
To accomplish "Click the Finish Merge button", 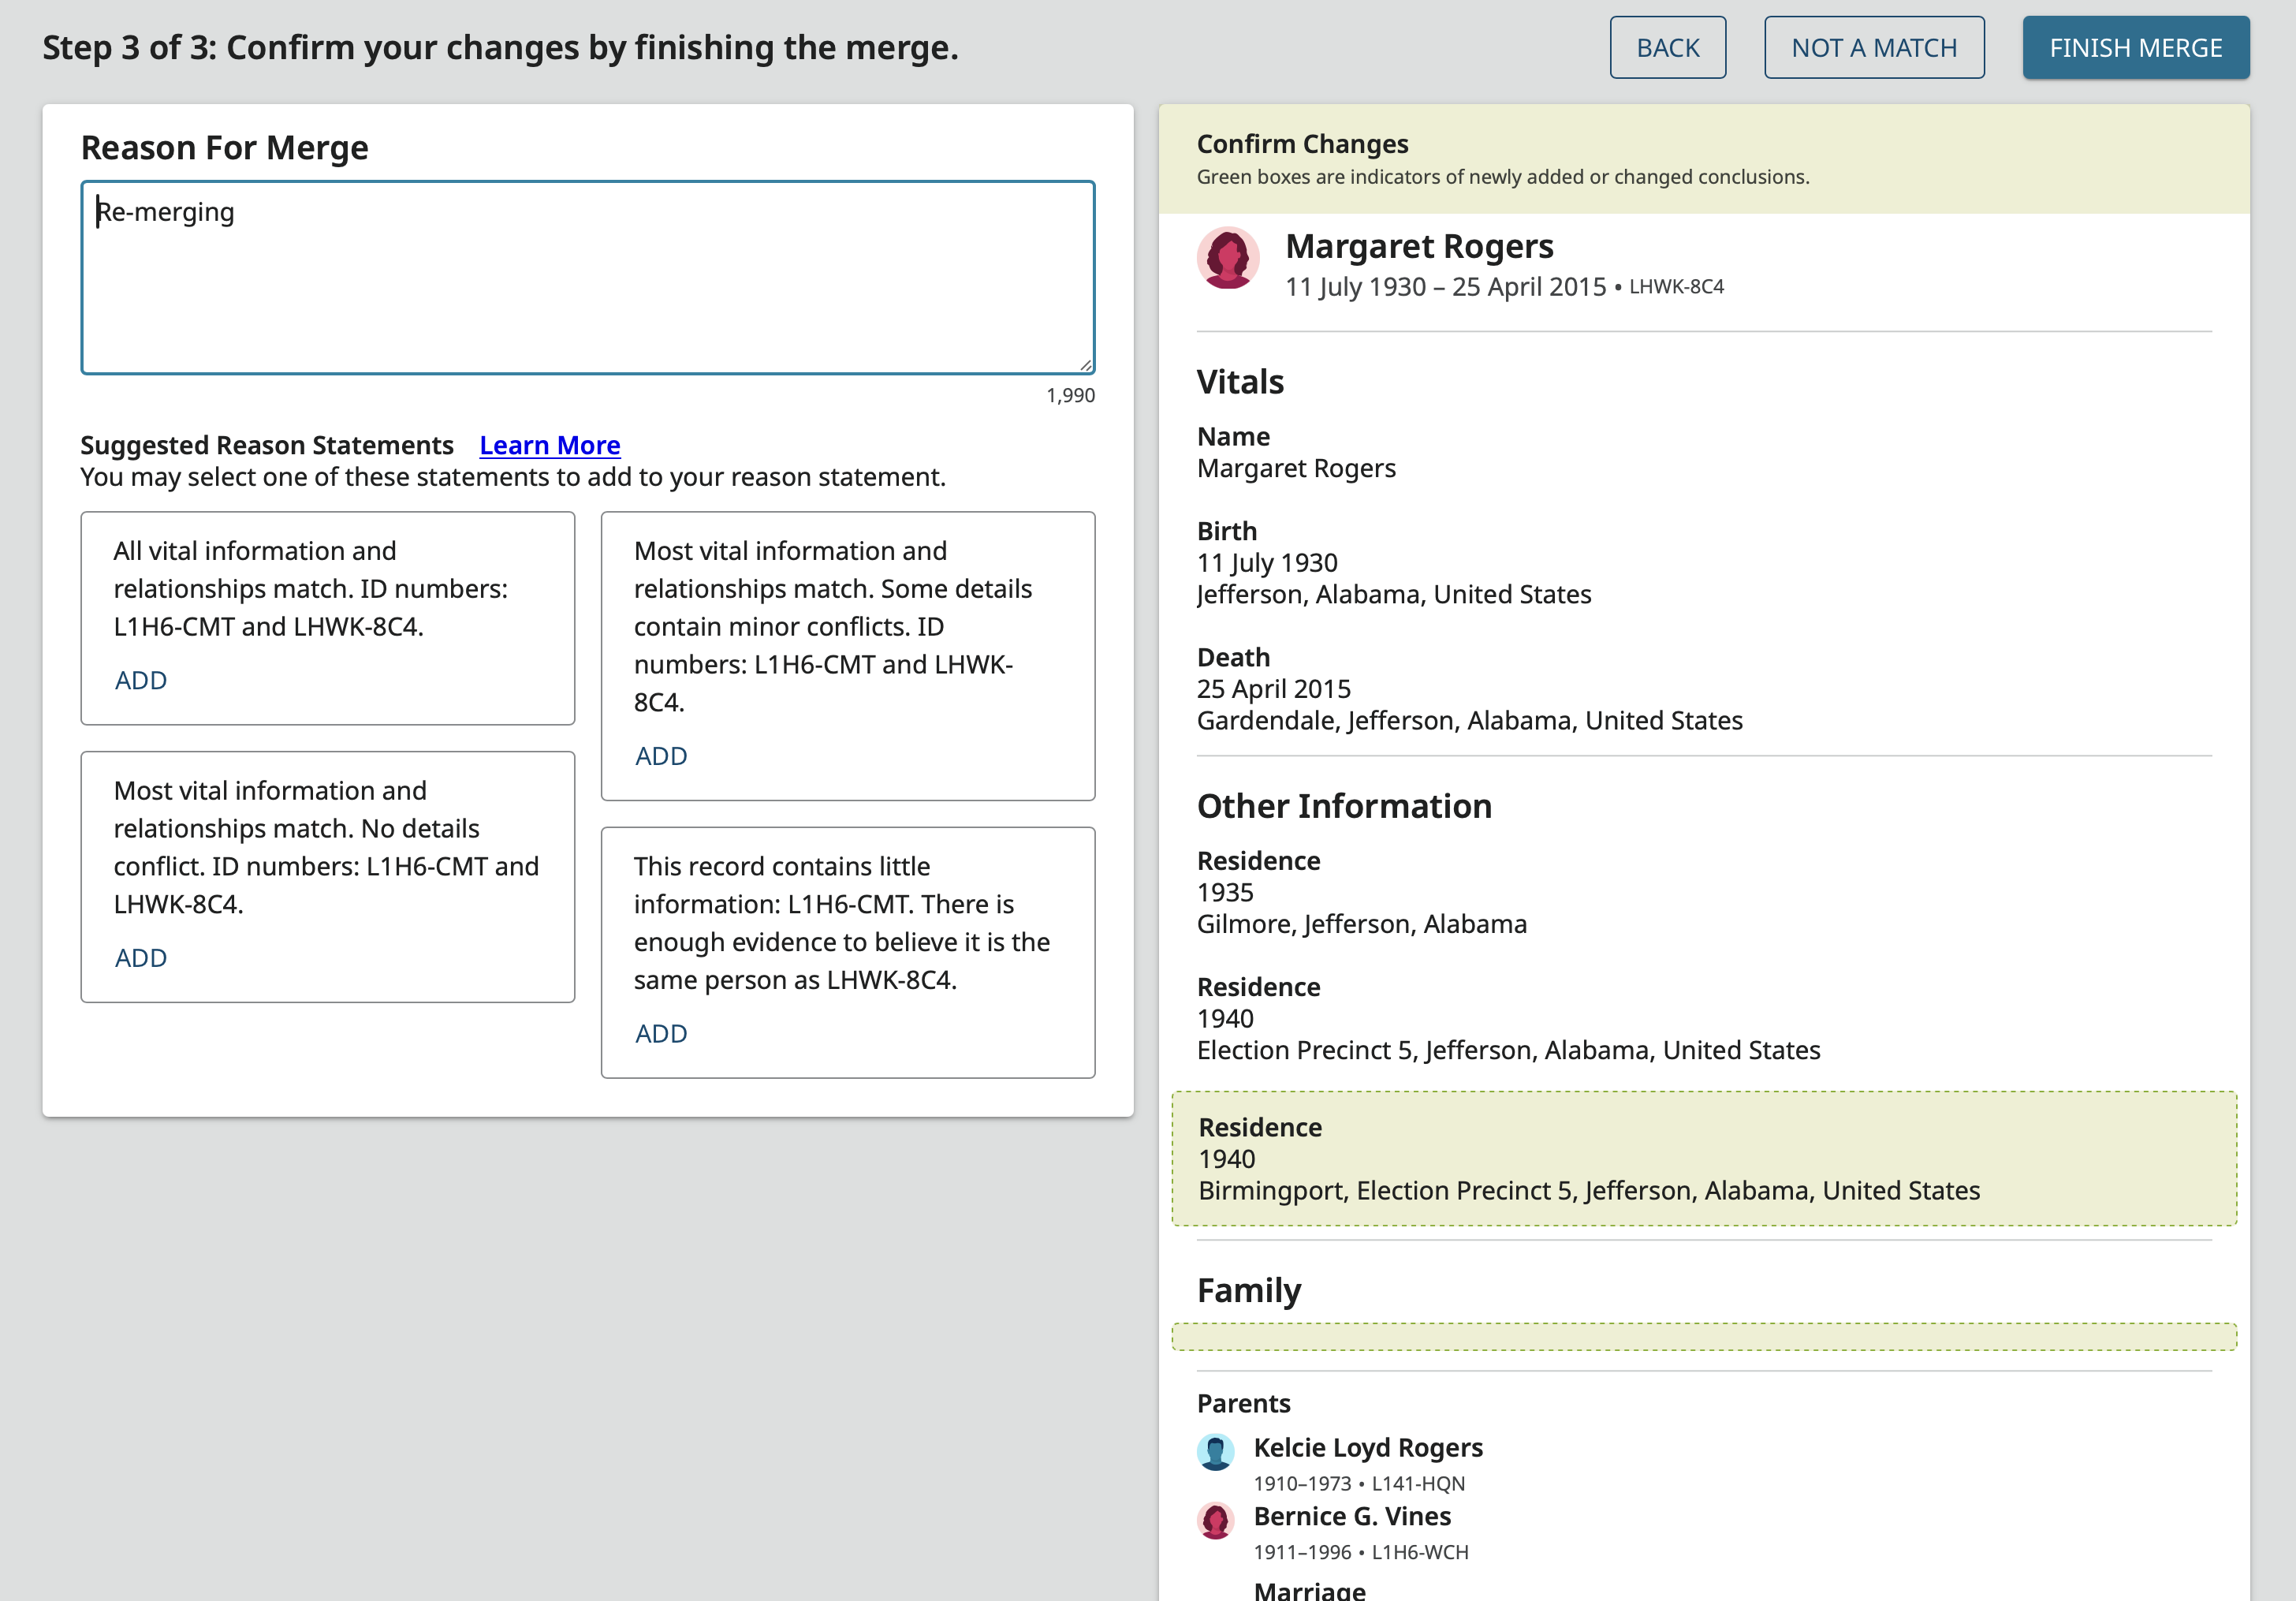I will point(2135,48).
